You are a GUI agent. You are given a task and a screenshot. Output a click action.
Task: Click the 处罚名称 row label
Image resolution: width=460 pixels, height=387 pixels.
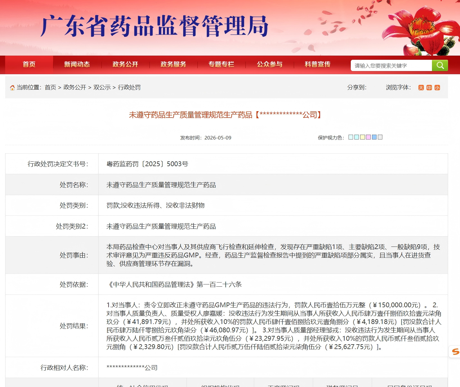pos(74,185)
